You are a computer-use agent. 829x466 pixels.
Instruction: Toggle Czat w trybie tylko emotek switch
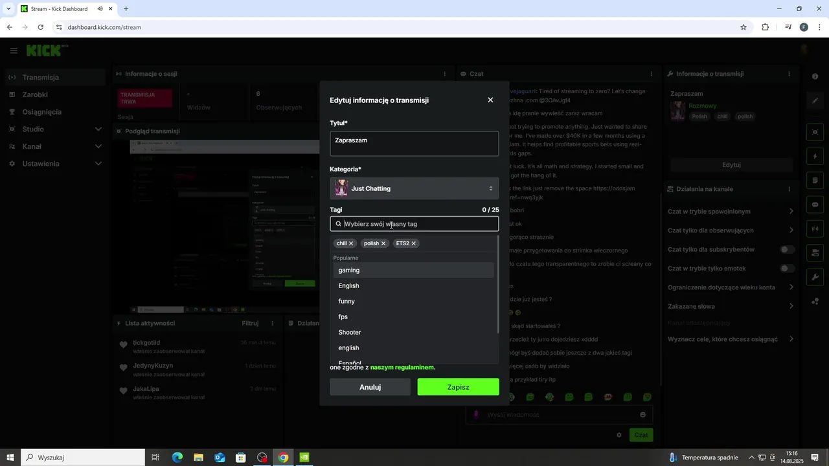click(787, 268)
